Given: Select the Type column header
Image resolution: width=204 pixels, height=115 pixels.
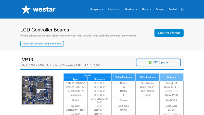Looking at the screenshot, I should pyautogui.click(x=75, y=79).
